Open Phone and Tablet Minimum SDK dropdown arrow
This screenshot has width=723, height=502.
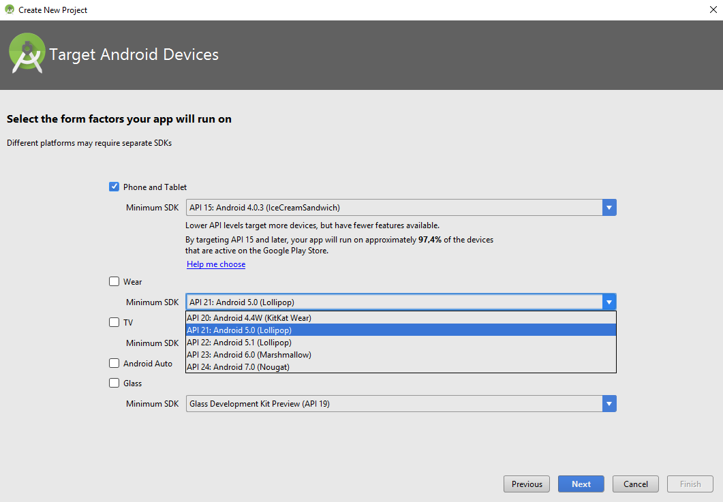click(x=609, y=208)
